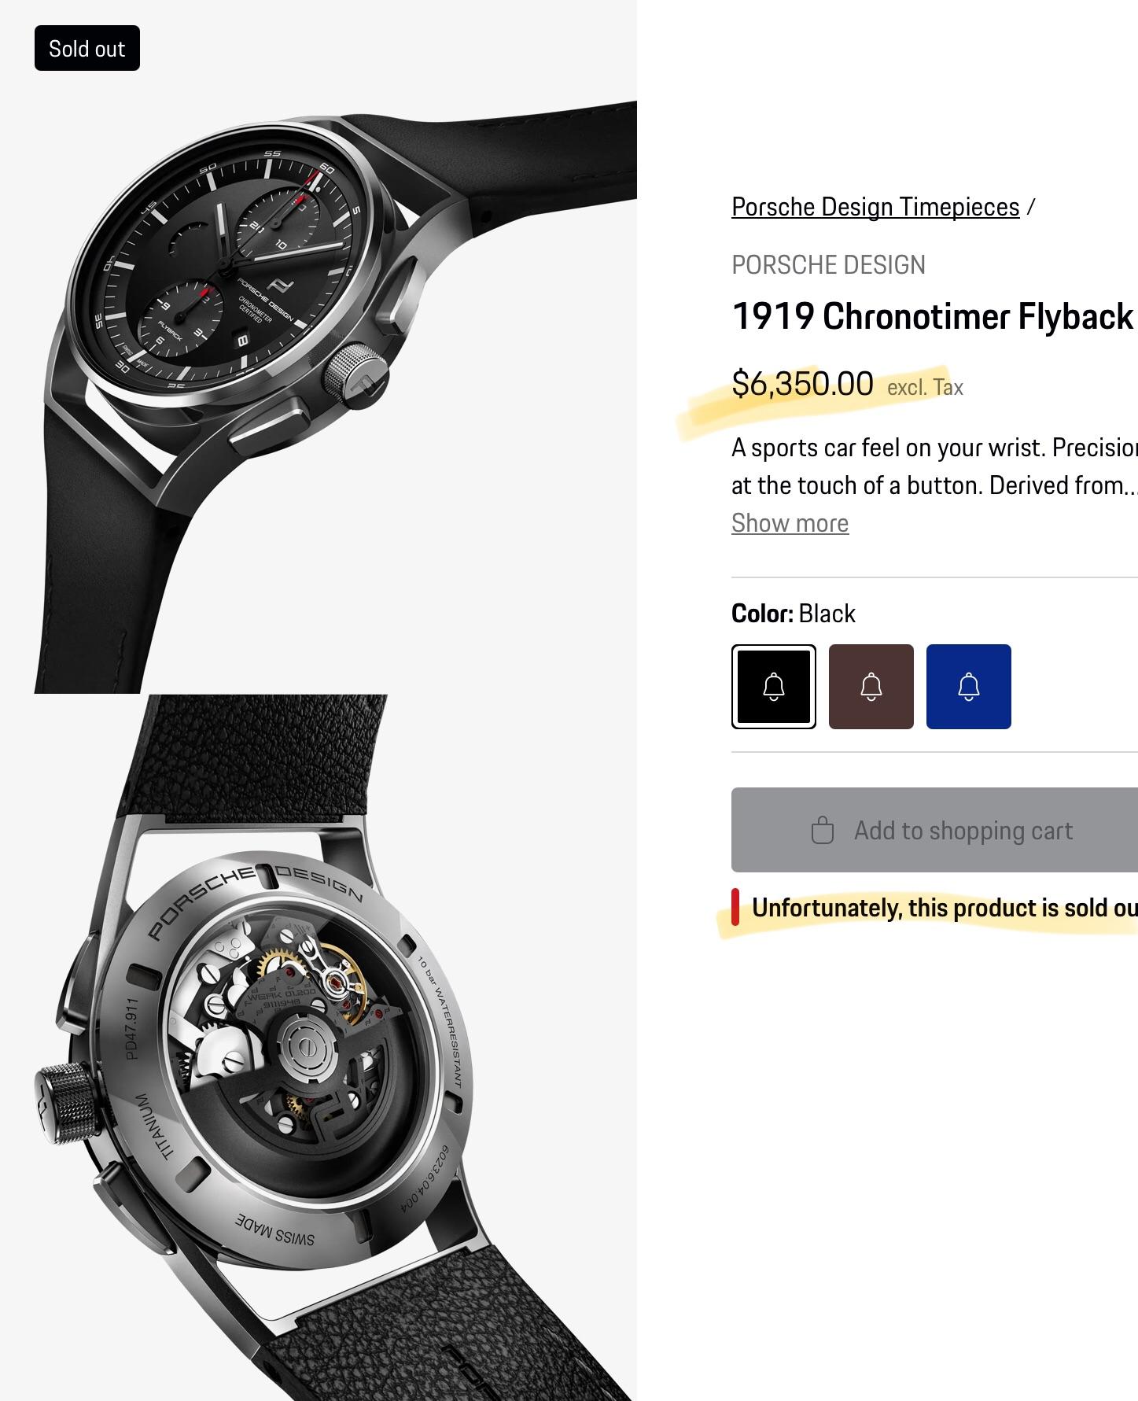This screenshot has height=1401, width=1138.
Task: Select the black color swatch
Action: (774, 687)
